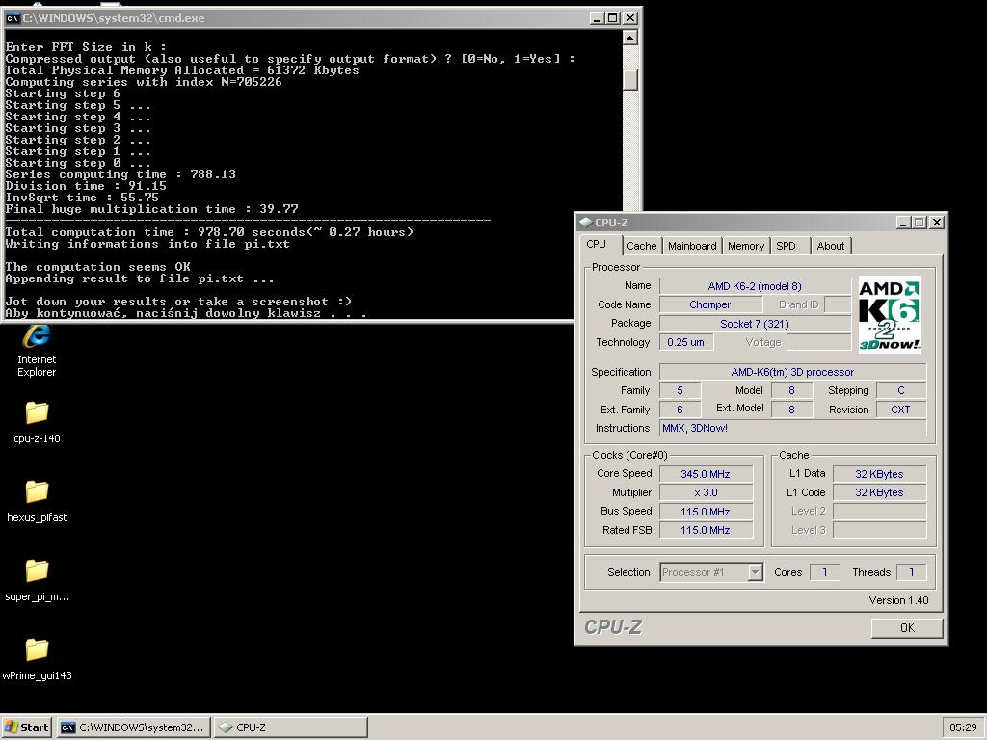Click the CPU-Z title bar icon
987x740 pixels.
point(585,223)
